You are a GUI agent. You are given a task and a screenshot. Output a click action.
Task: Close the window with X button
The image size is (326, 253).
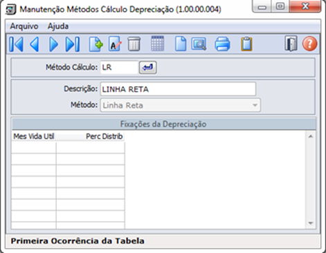[305, 6]
